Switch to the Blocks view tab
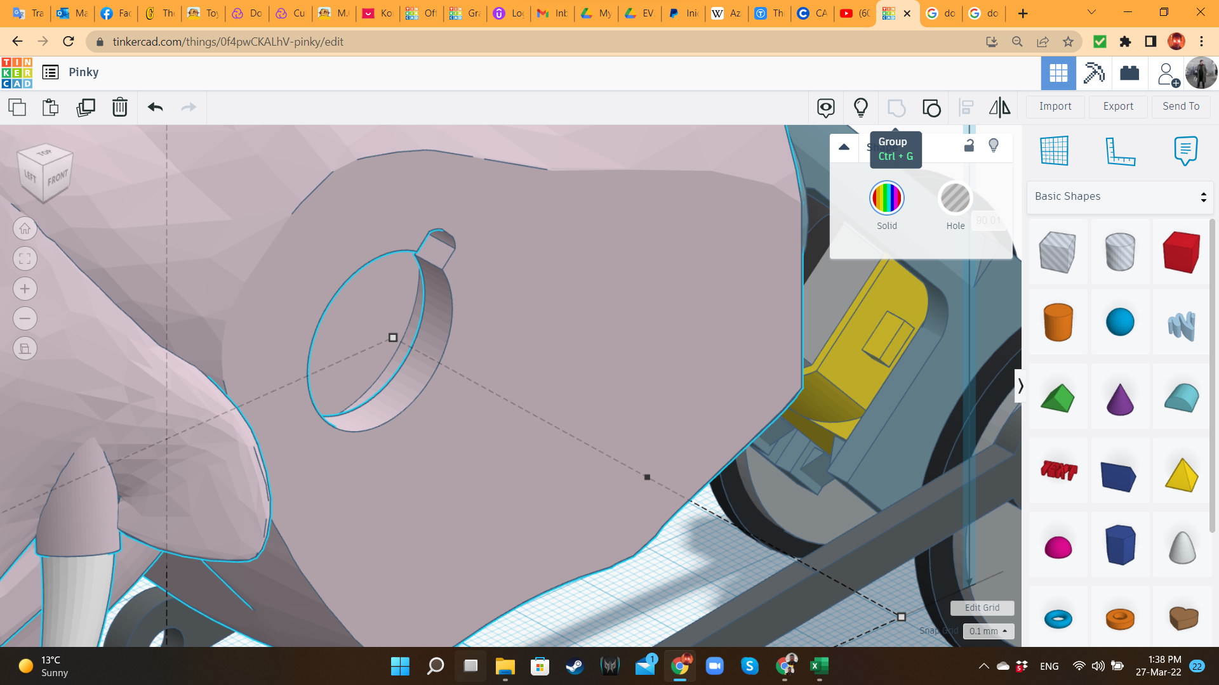Screen dimensions: 1219x685 [1094, 73]
